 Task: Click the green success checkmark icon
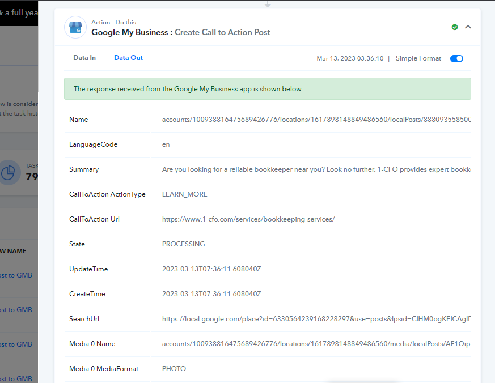click(455, 27)
